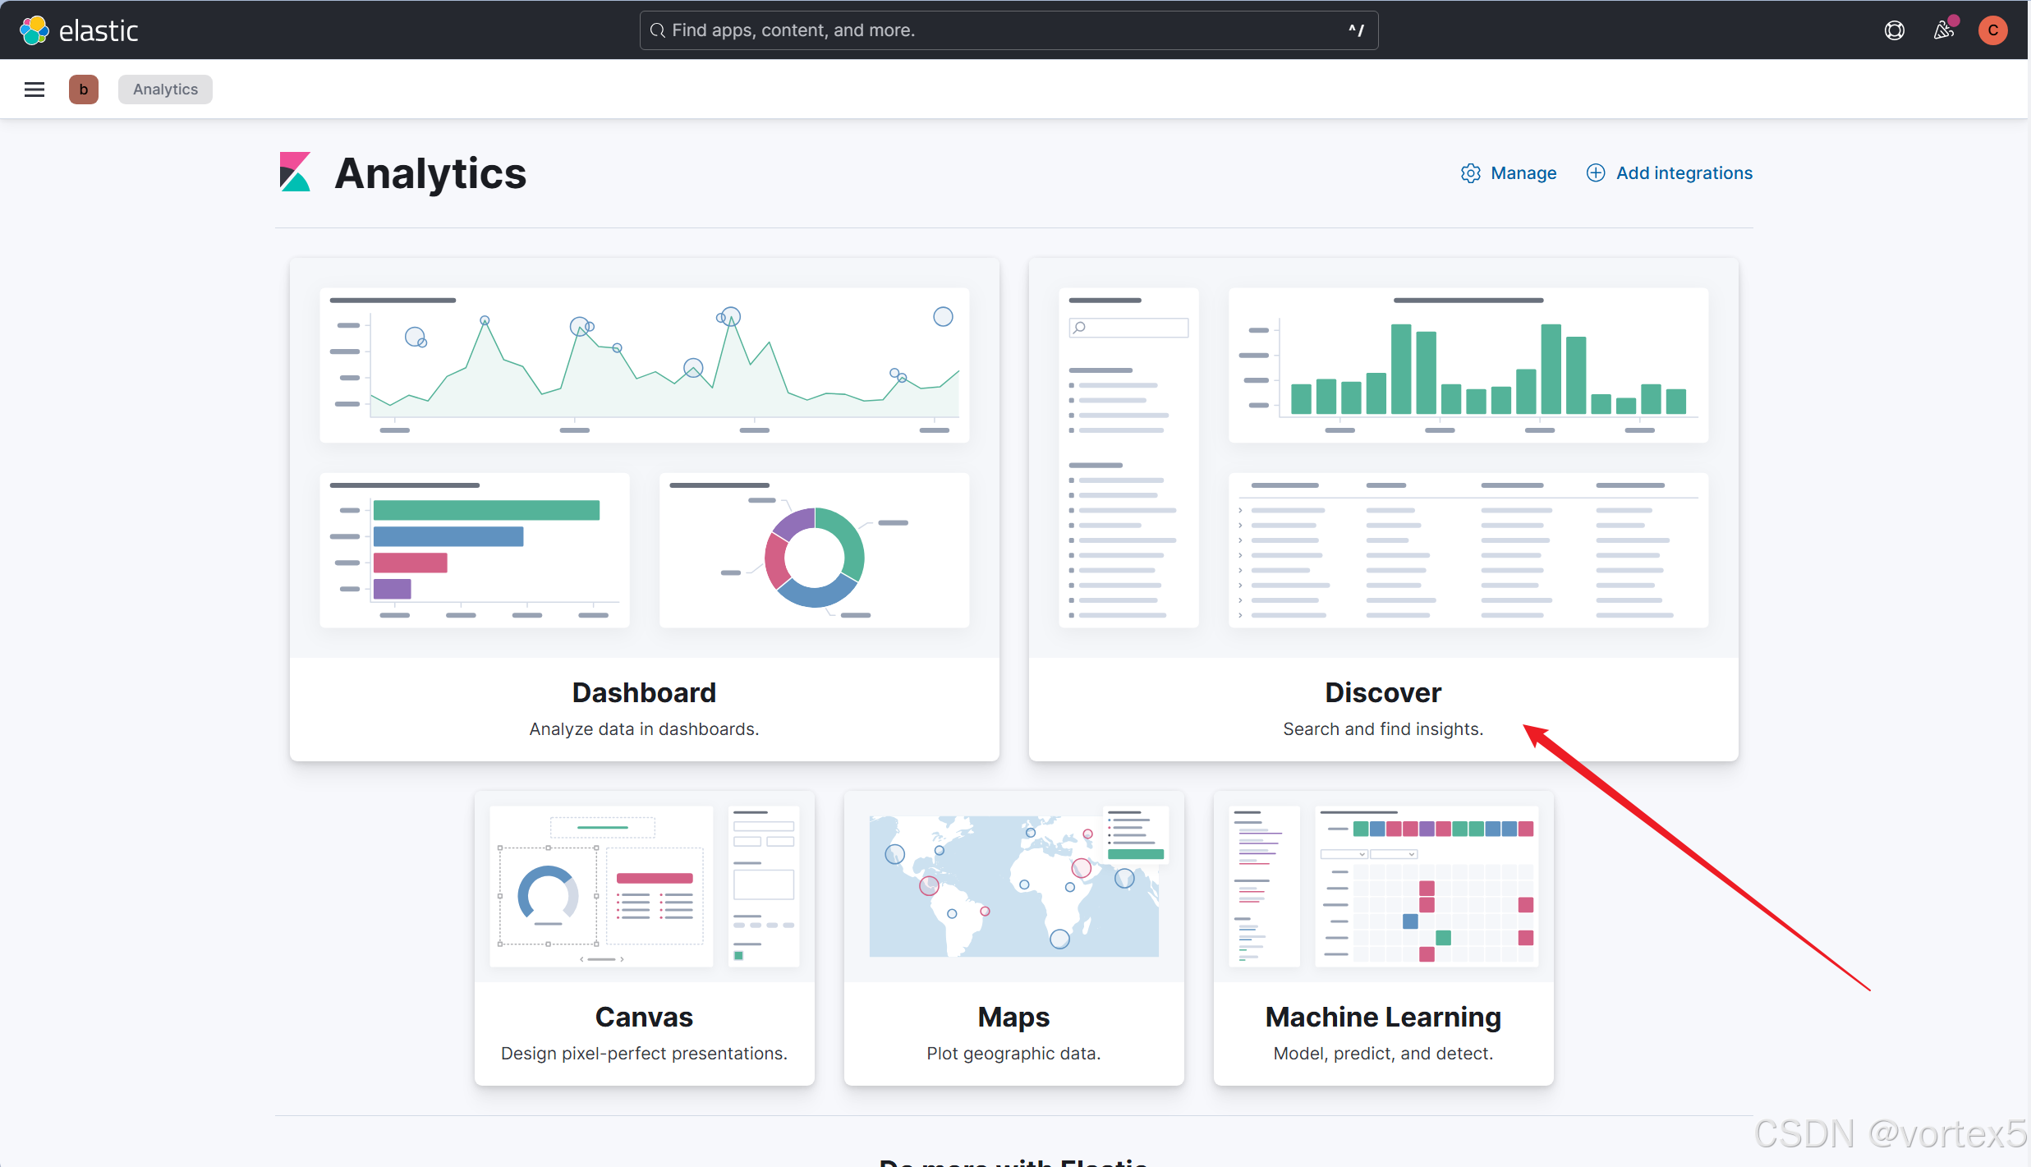
Task: Open the Discover card title
Action: pyautogui.click(x=1383, y=692)
